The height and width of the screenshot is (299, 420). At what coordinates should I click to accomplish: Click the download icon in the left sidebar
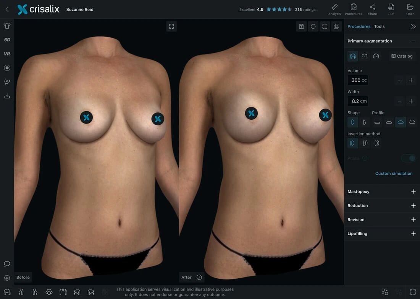(6, 96)
